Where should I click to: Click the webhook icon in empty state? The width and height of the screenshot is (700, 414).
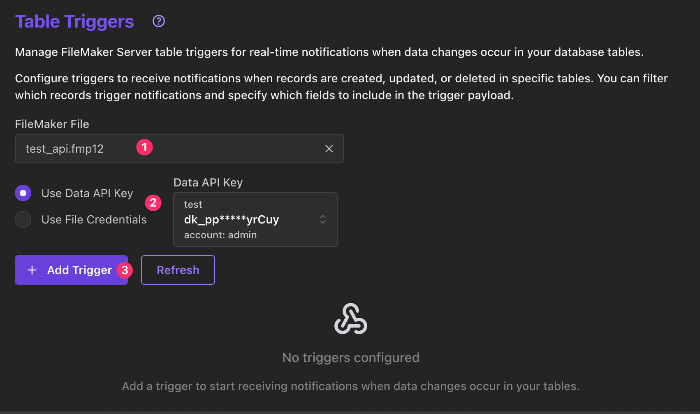point(350,319)
